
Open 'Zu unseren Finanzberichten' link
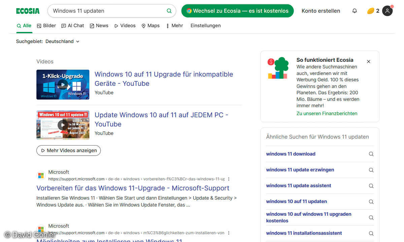[x=327, y=114]
